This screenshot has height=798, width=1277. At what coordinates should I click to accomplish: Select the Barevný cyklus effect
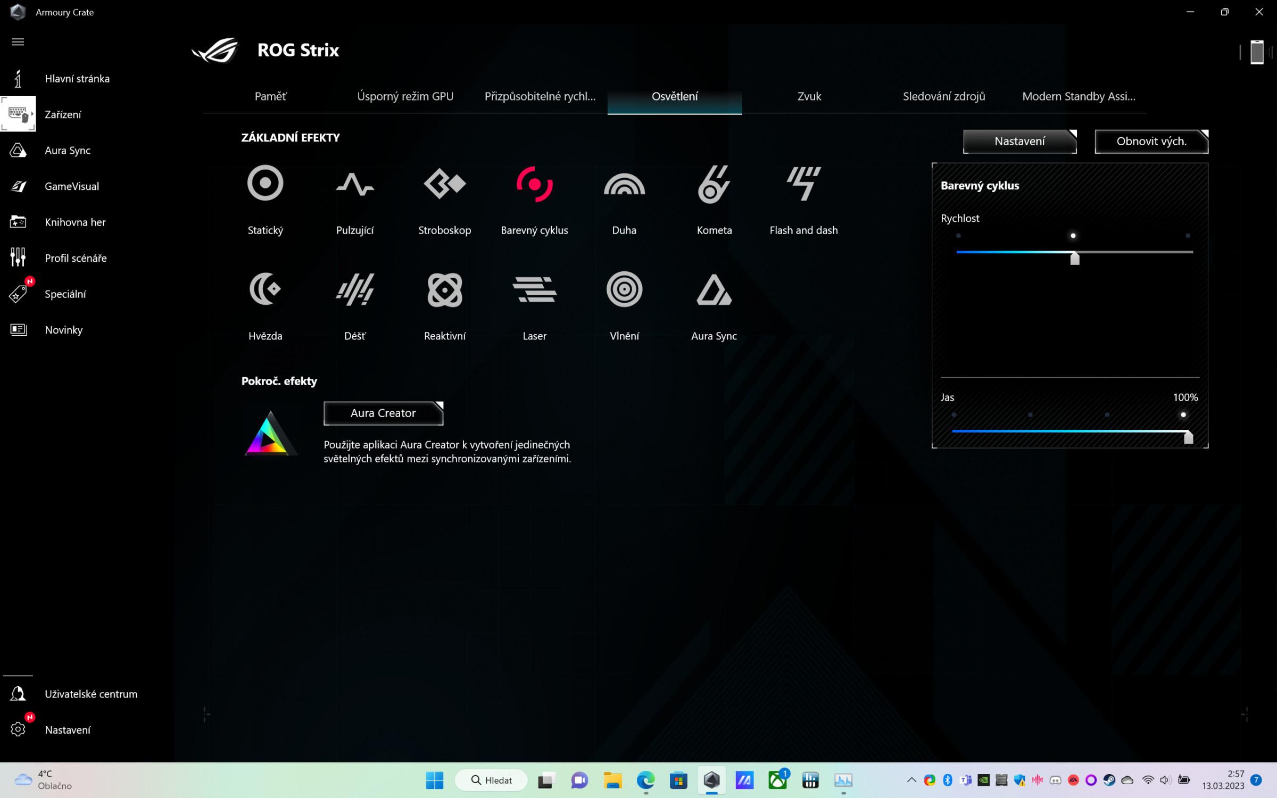pos(534,184)
